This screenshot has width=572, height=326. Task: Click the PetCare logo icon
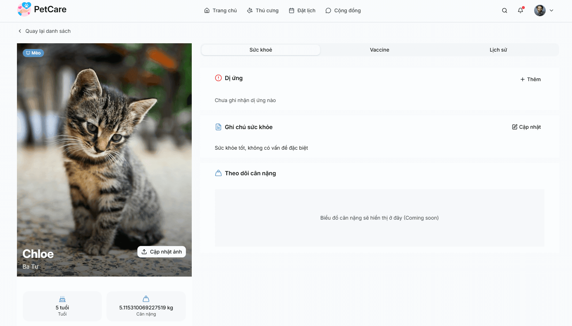[24, 9]
